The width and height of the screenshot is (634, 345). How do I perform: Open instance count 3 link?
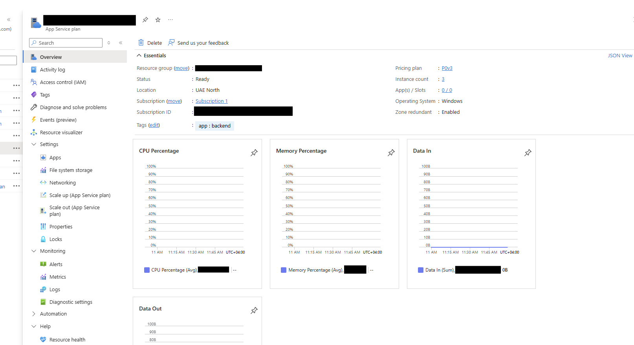click(x=443, y=79)
